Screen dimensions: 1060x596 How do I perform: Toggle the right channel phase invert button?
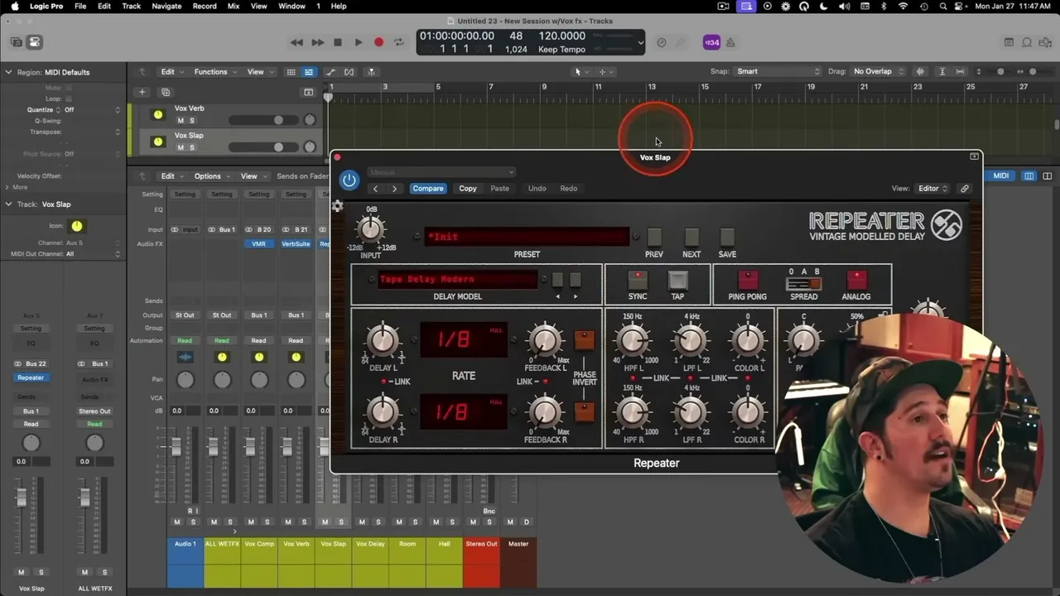tap(585, 411)
